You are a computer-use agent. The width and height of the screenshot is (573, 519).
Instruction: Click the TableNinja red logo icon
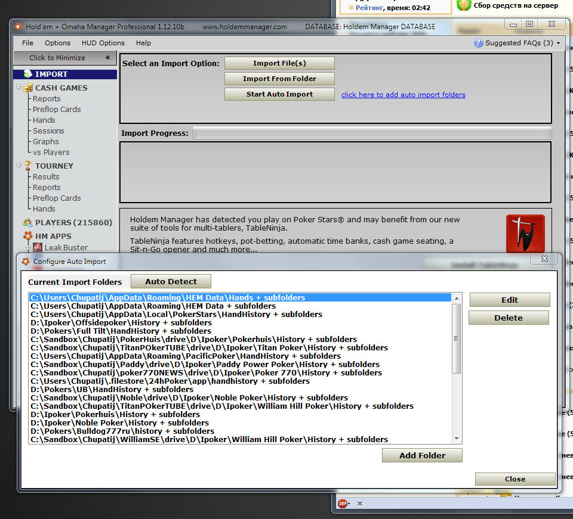click(525, 234)
